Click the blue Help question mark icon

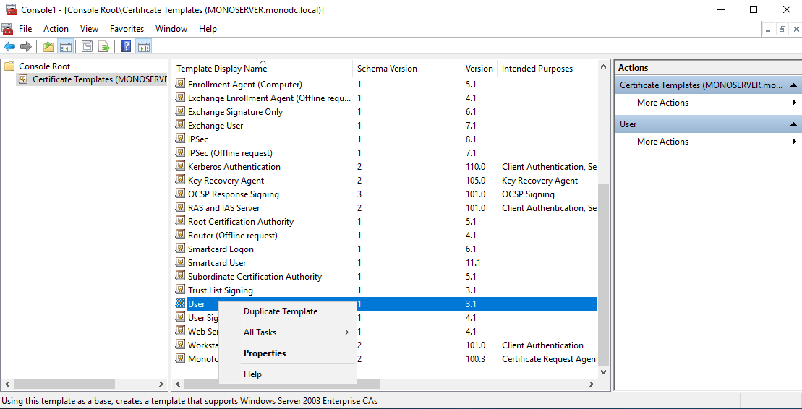coord(126,47)
